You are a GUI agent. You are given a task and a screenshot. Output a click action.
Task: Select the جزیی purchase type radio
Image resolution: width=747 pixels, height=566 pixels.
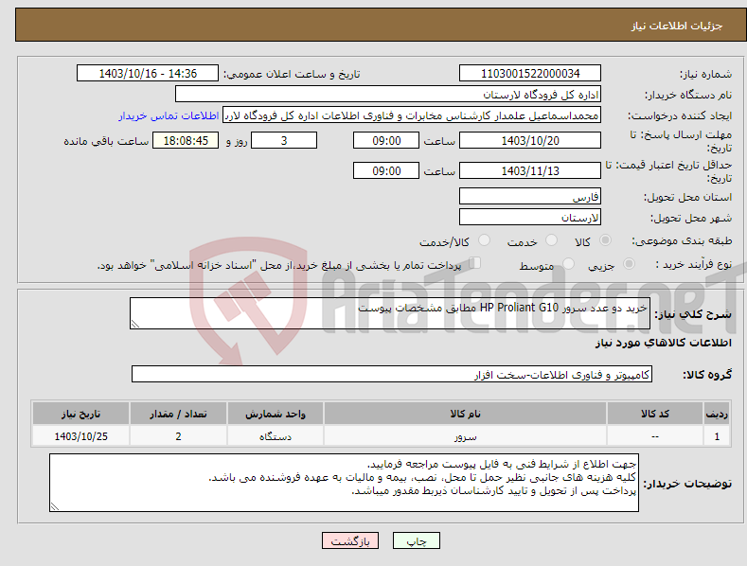[629, 263]
